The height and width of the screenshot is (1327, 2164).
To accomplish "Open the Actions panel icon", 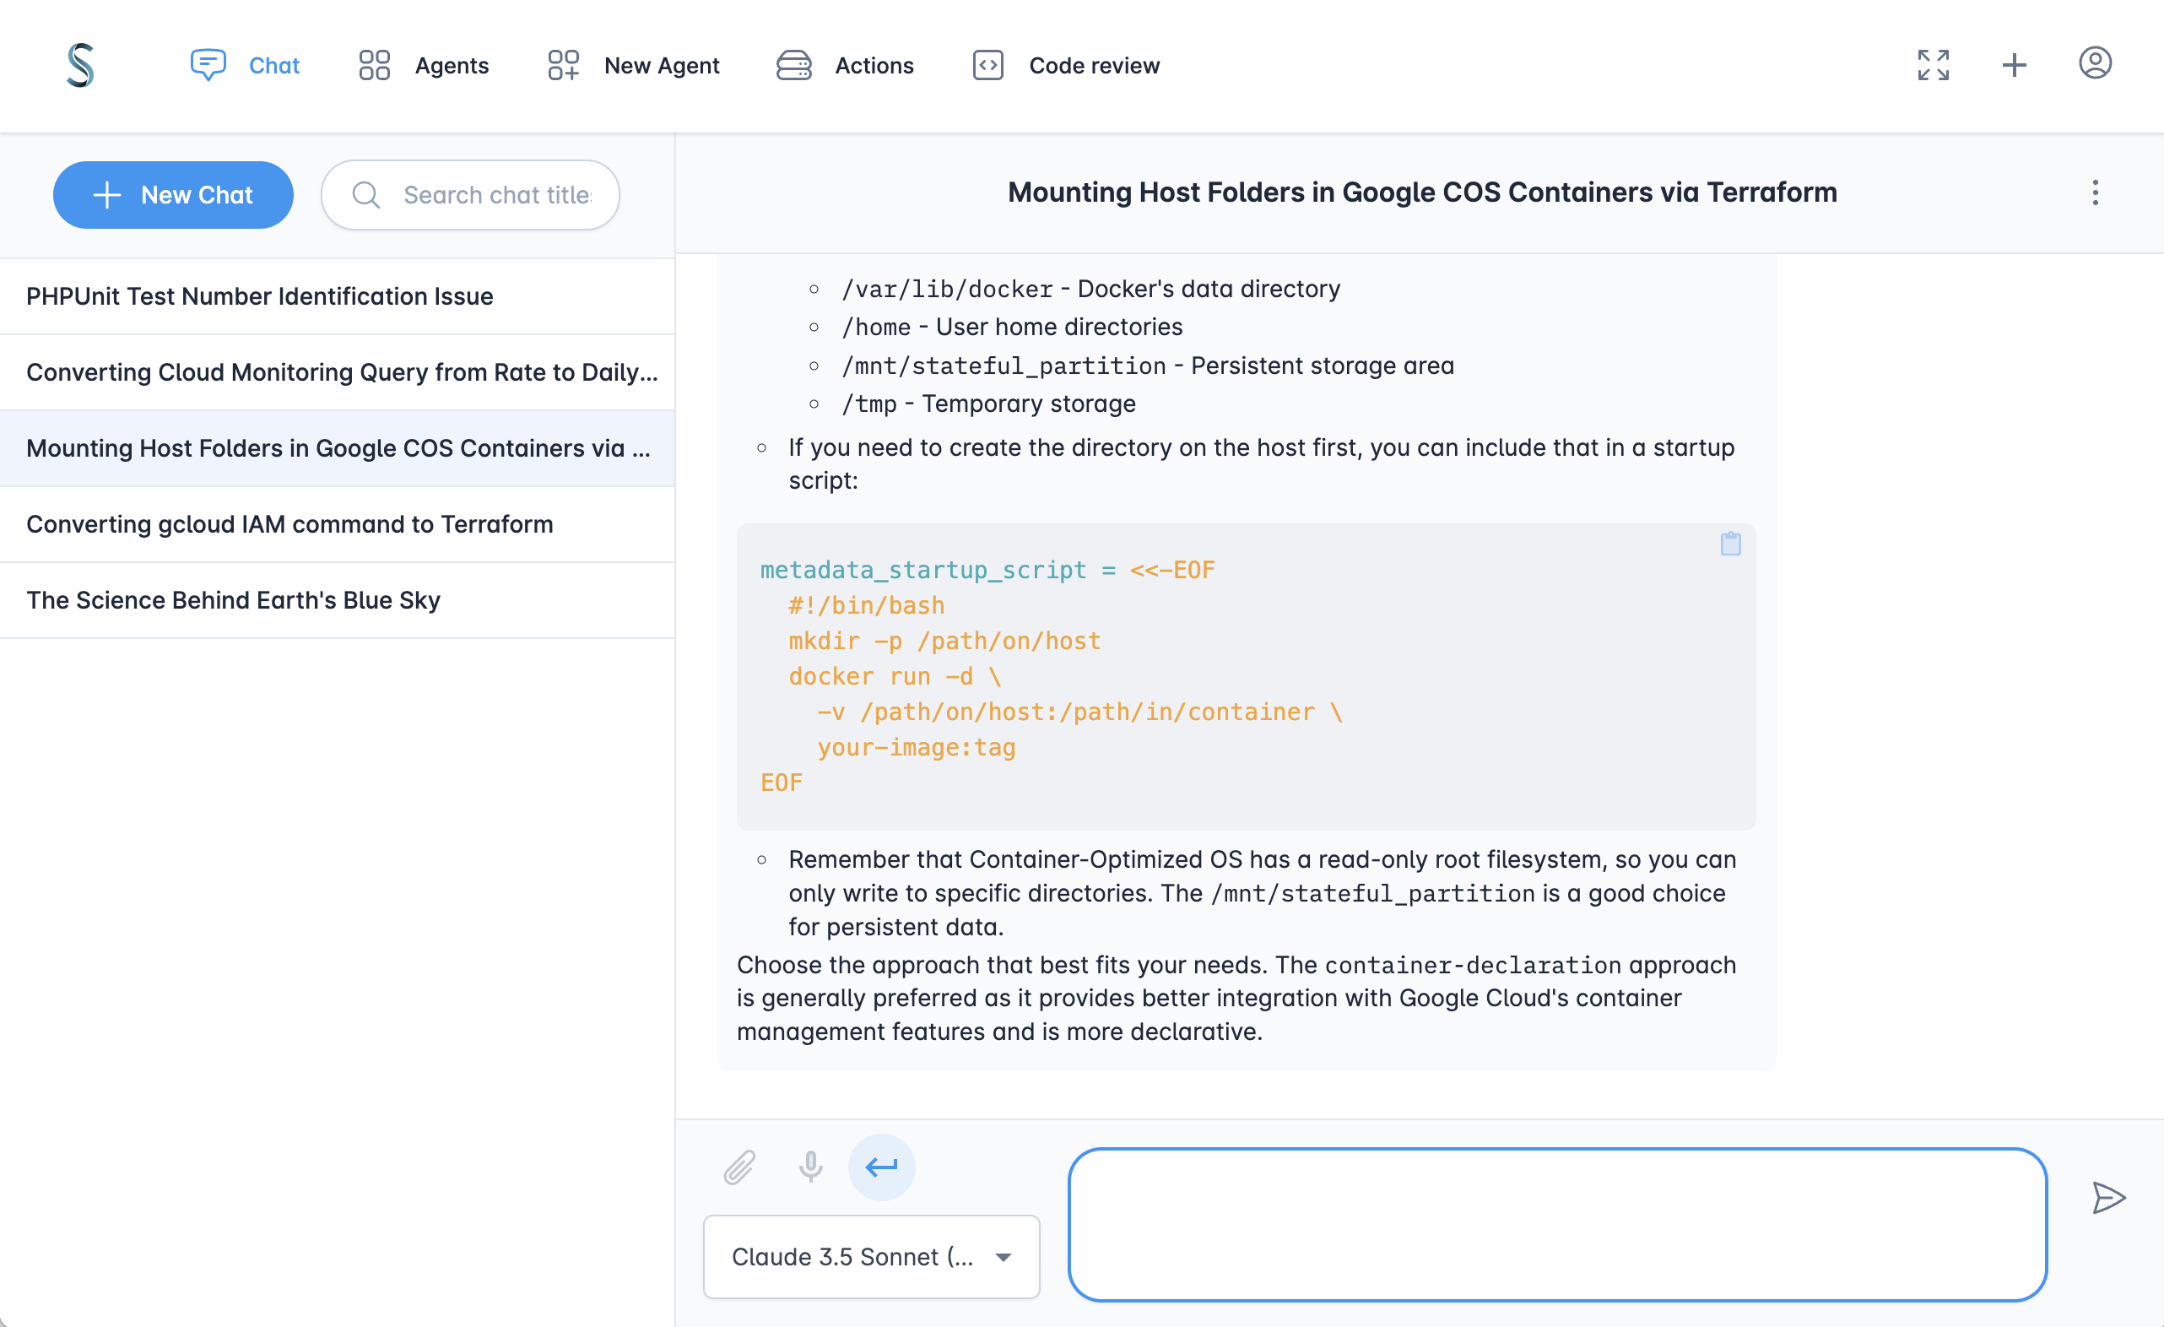I will pyautogui.click(x=792, y=63).
